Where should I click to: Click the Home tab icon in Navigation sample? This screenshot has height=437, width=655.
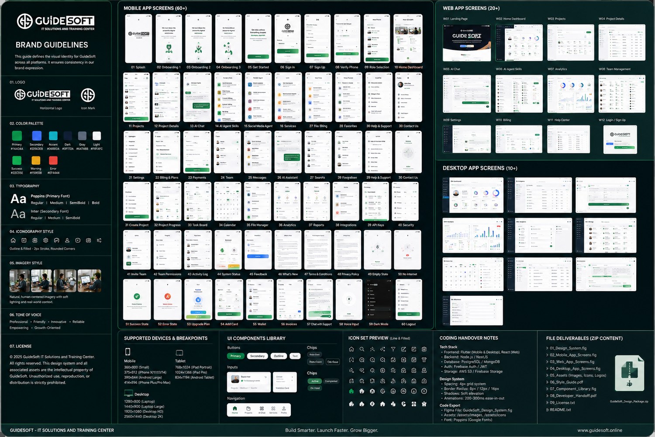(235, 409)
